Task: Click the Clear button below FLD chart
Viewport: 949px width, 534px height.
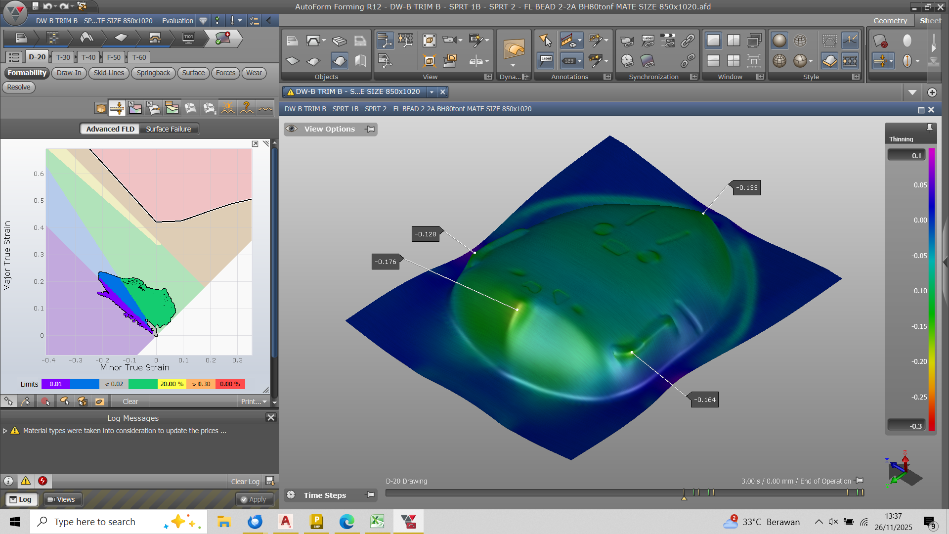Action: click(x=130, y=401)
